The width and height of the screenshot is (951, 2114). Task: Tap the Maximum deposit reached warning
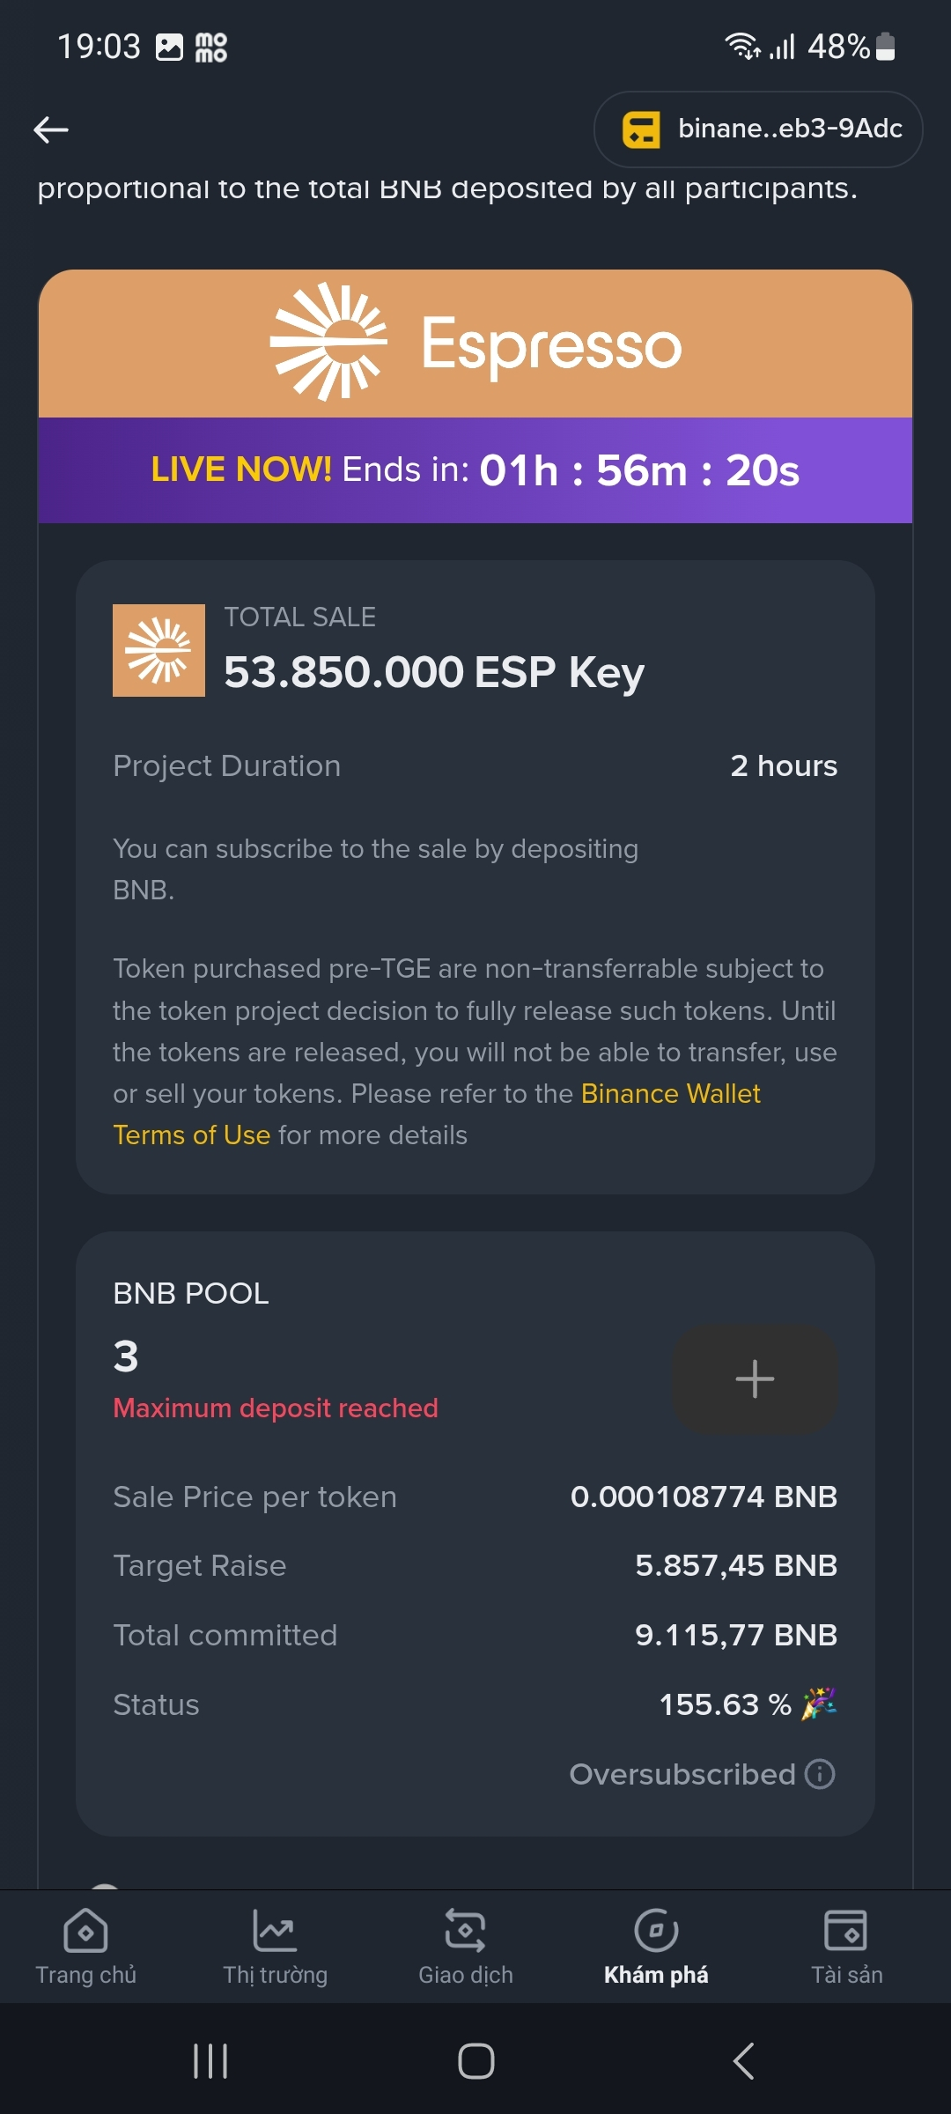tap(275, 1408)
